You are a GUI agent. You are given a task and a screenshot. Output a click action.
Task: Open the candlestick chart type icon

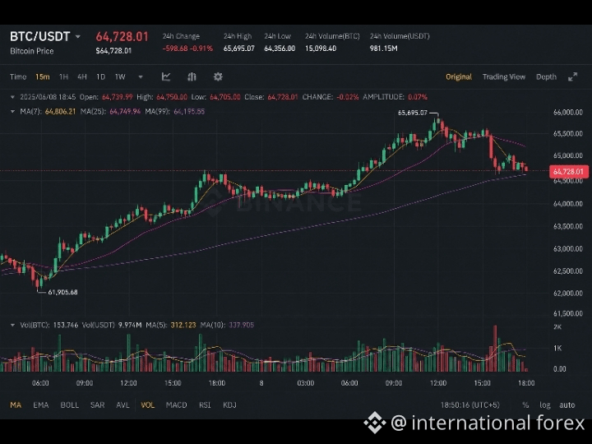click(192, 76)
